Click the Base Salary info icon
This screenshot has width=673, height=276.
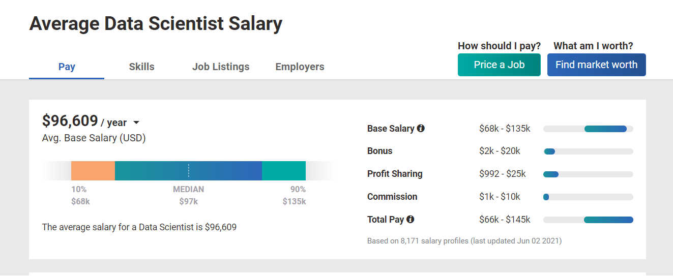421,129
